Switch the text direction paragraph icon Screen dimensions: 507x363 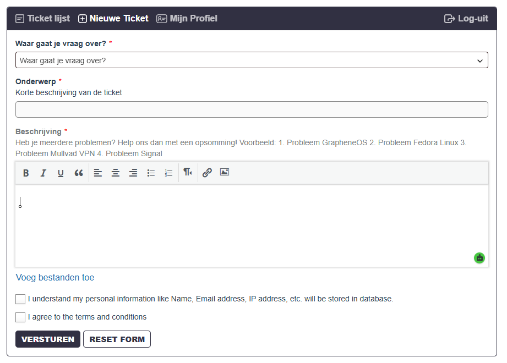[188, 172]
